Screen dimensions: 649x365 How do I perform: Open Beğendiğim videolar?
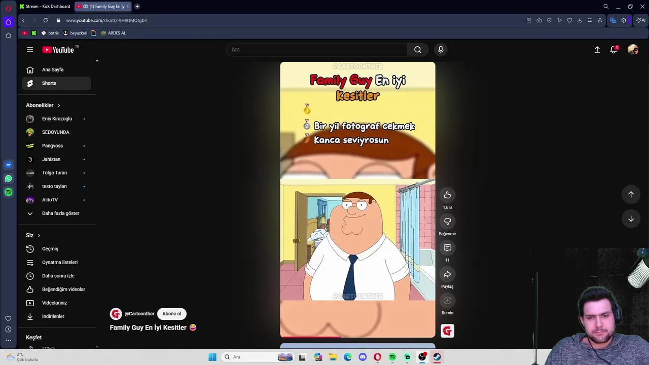(56, 289)
